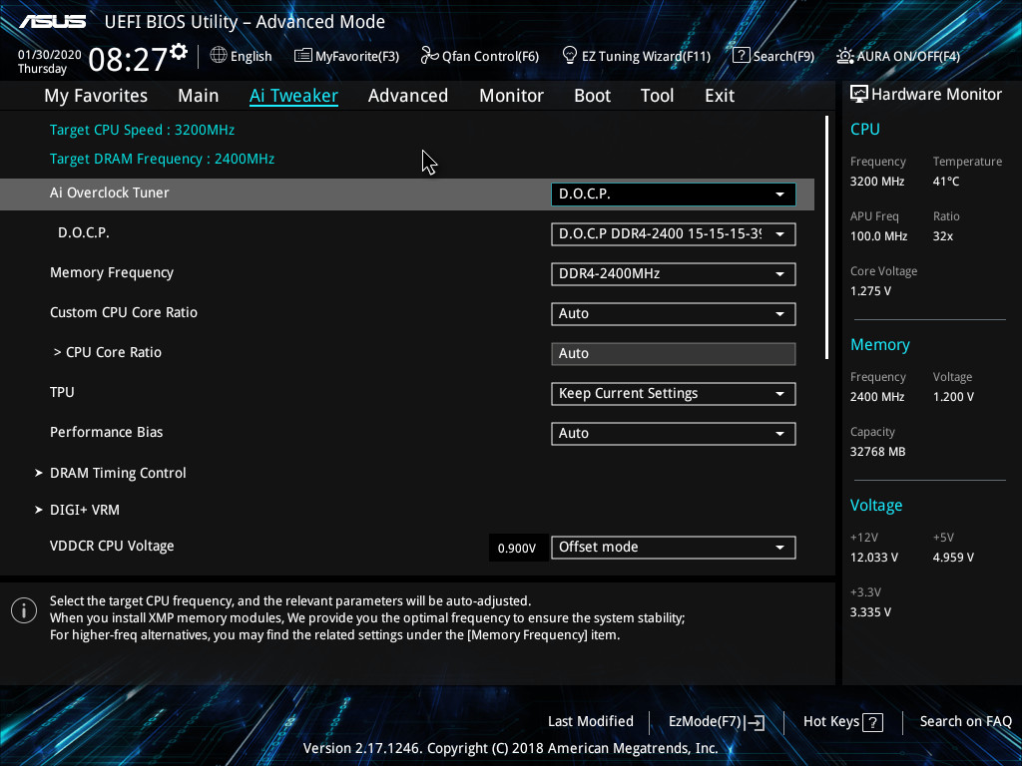Switch to the Boot tab
Screen dimensions: 1022x766
(x=592, y=96)
